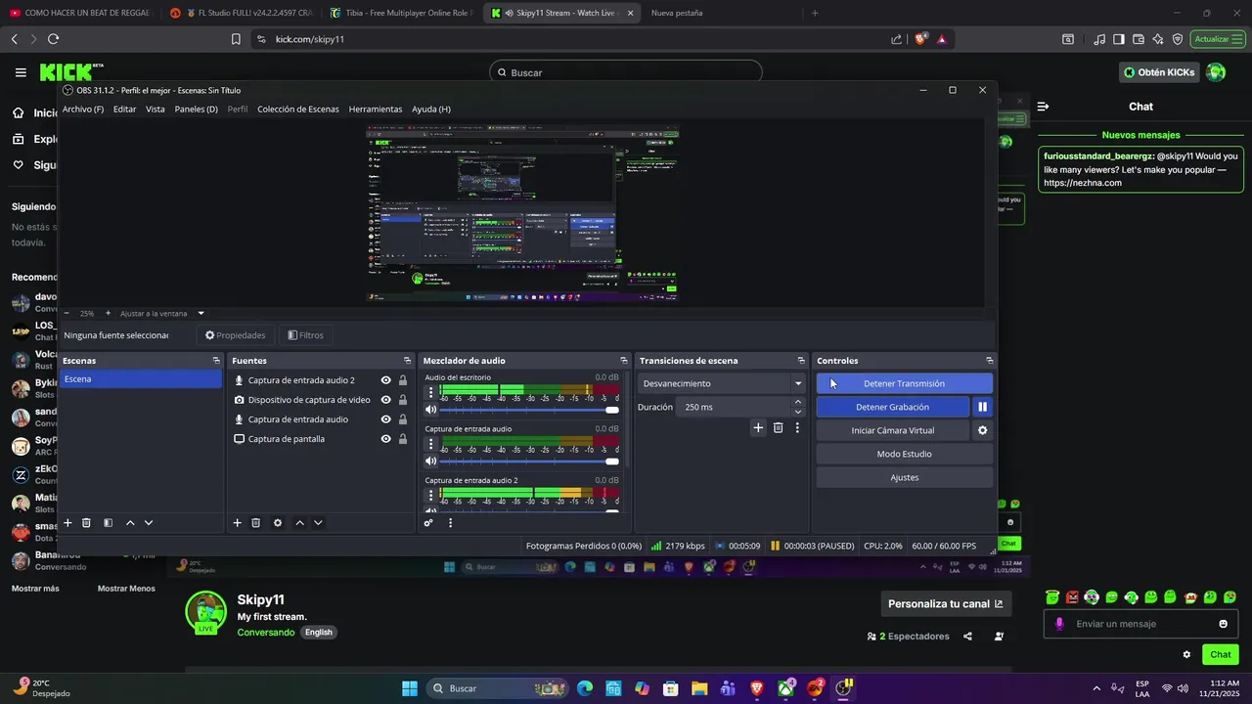
Task: Switch to the Tibia browser tab
Action: pyautogui.click(x=402, y=13)
